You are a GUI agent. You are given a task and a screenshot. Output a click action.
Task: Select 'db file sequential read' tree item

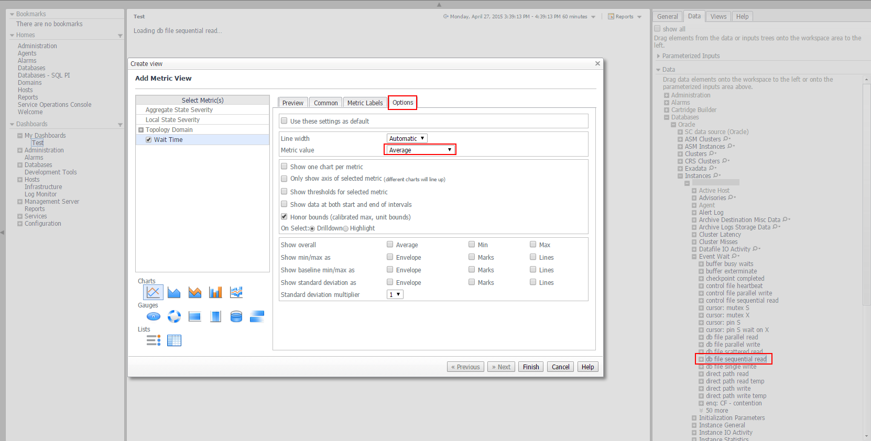736,359
